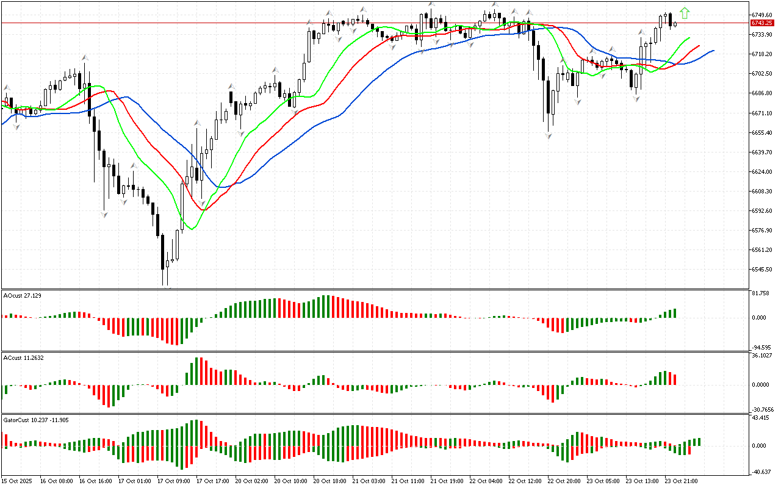Image resolution: width=781 pixels, height=488 pixels.
Task: Click the 15 Oct 2025 date label
Action: [x=18, y=481]
